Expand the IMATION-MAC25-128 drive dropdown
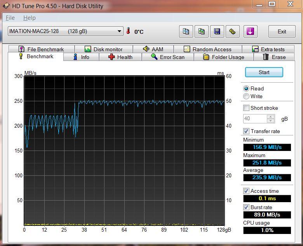This screenshot has height=246, width=303. tap(120, 31)
